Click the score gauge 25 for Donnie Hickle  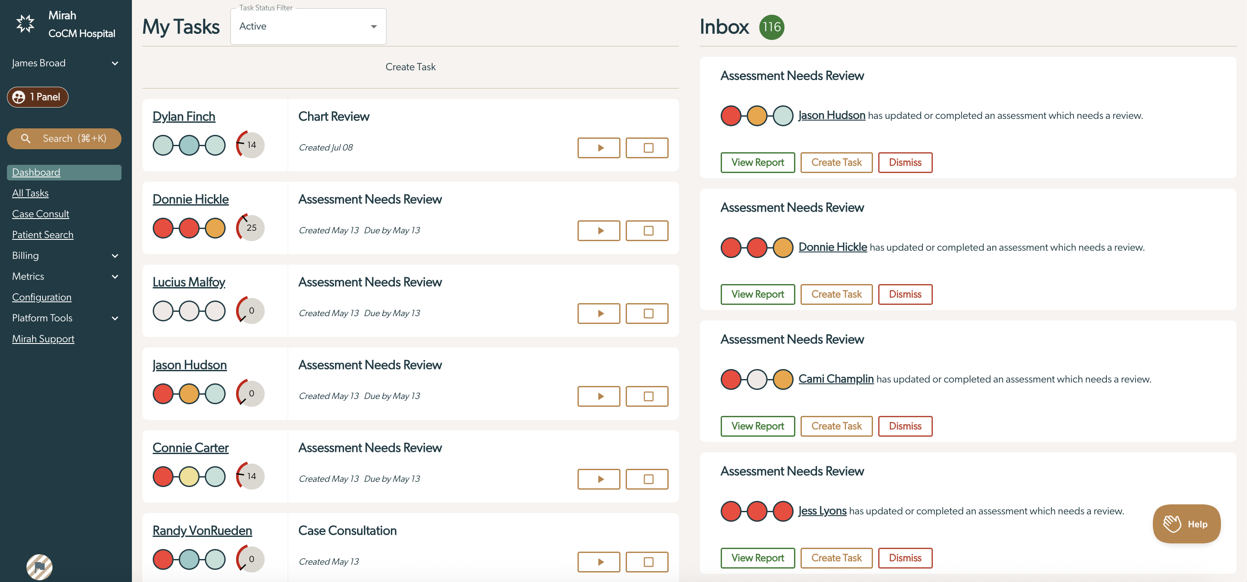pyautogui.click(x=250, y=227)
